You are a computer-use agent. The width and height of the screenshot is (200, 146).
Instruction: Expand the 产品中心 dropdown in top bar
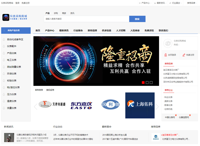(x=145, y=3)
